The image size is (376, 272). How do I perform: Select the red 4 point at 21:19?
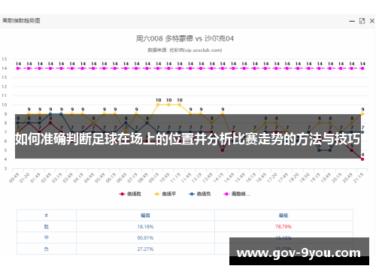point(362,159)
